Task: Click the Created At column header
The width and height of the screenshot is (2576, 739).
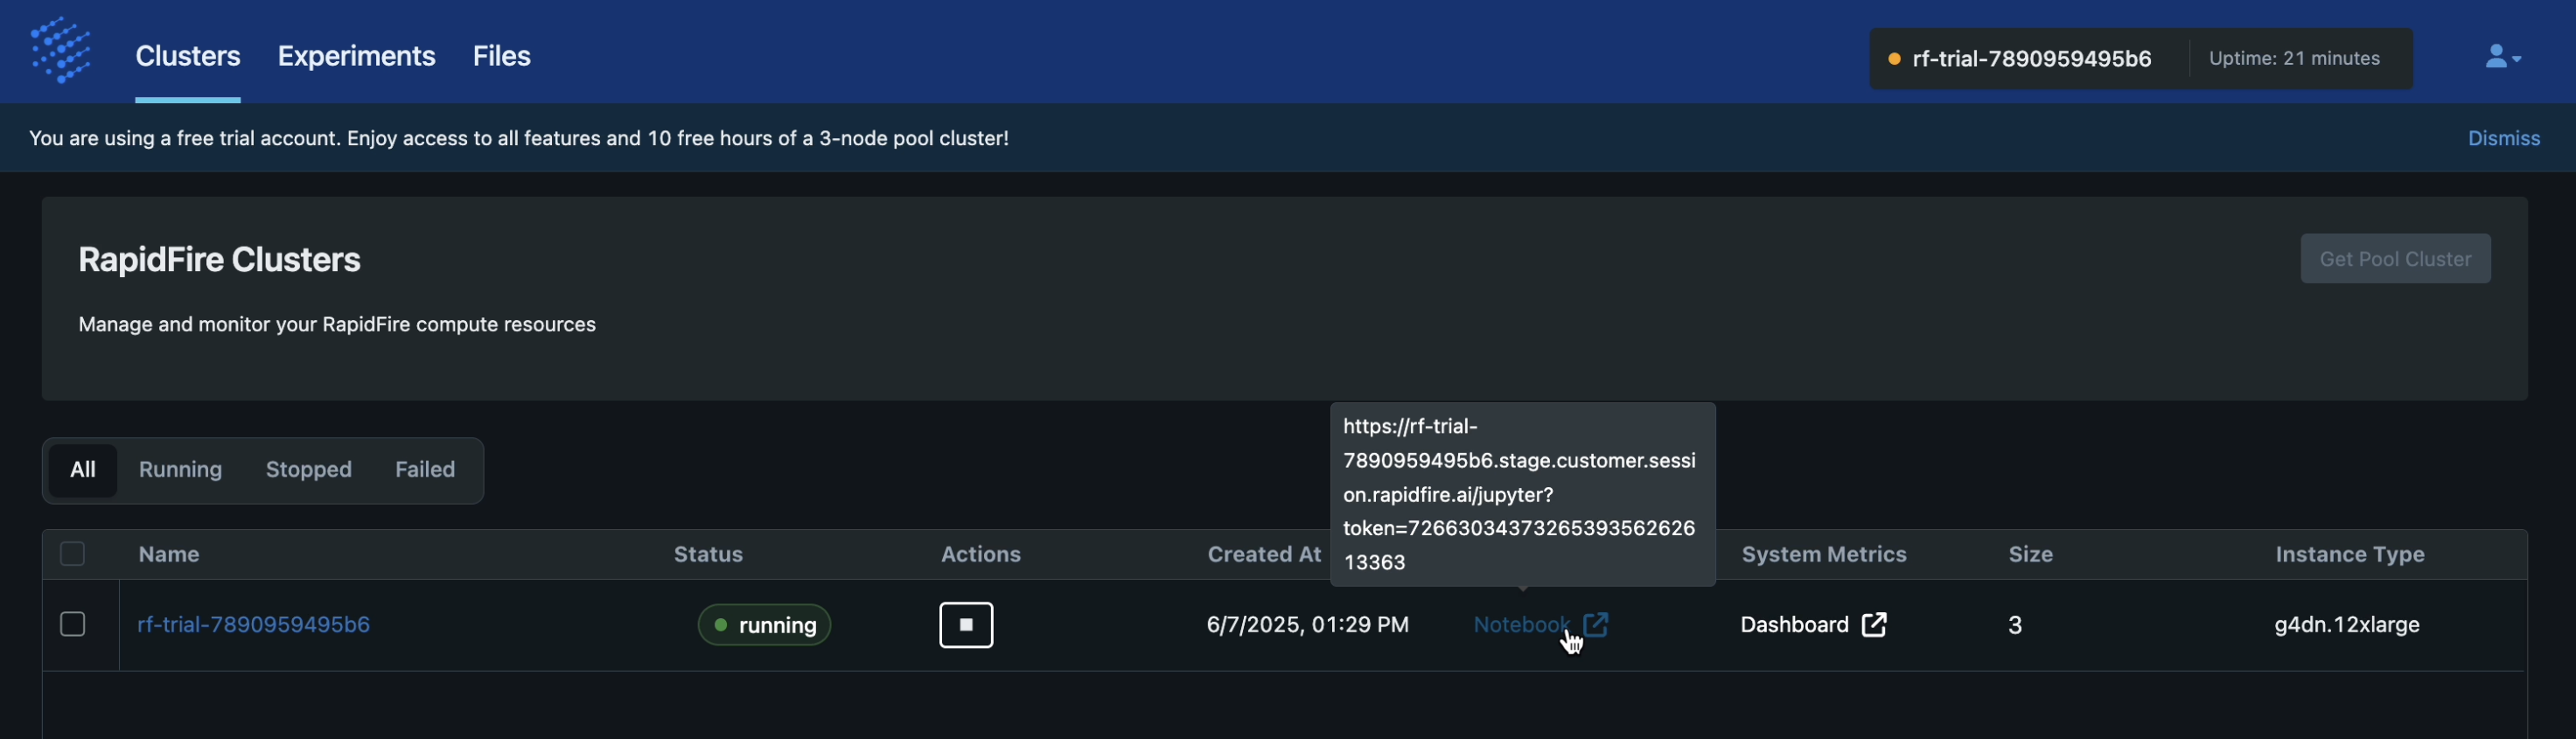Action: [1264, 555]
